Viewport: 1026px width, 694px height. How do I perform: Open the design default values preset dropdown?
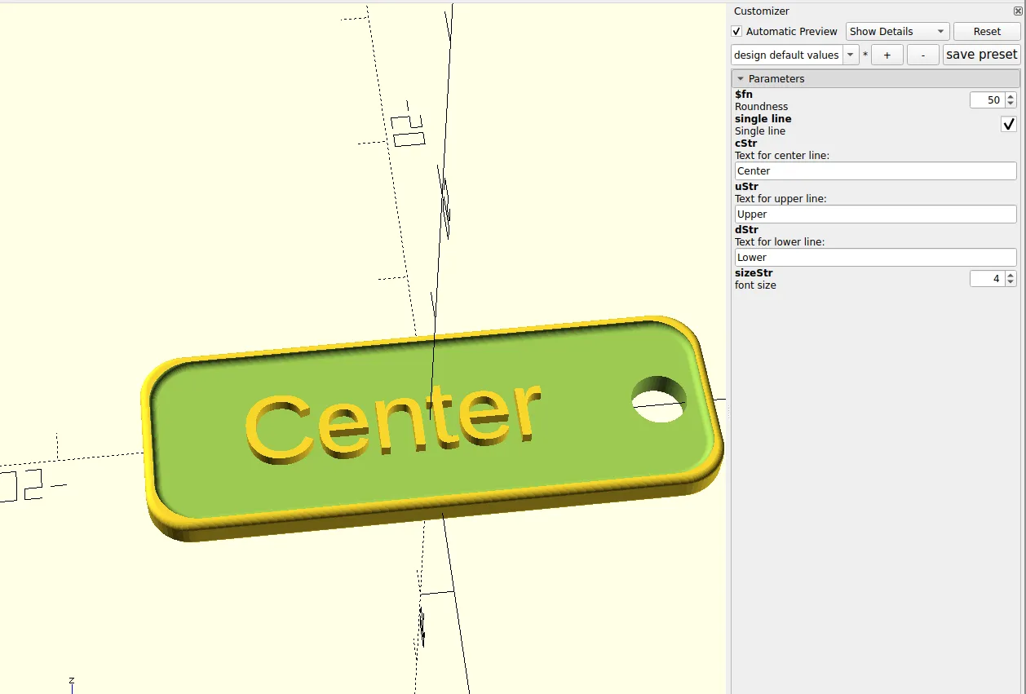click(x=794, y=55)
